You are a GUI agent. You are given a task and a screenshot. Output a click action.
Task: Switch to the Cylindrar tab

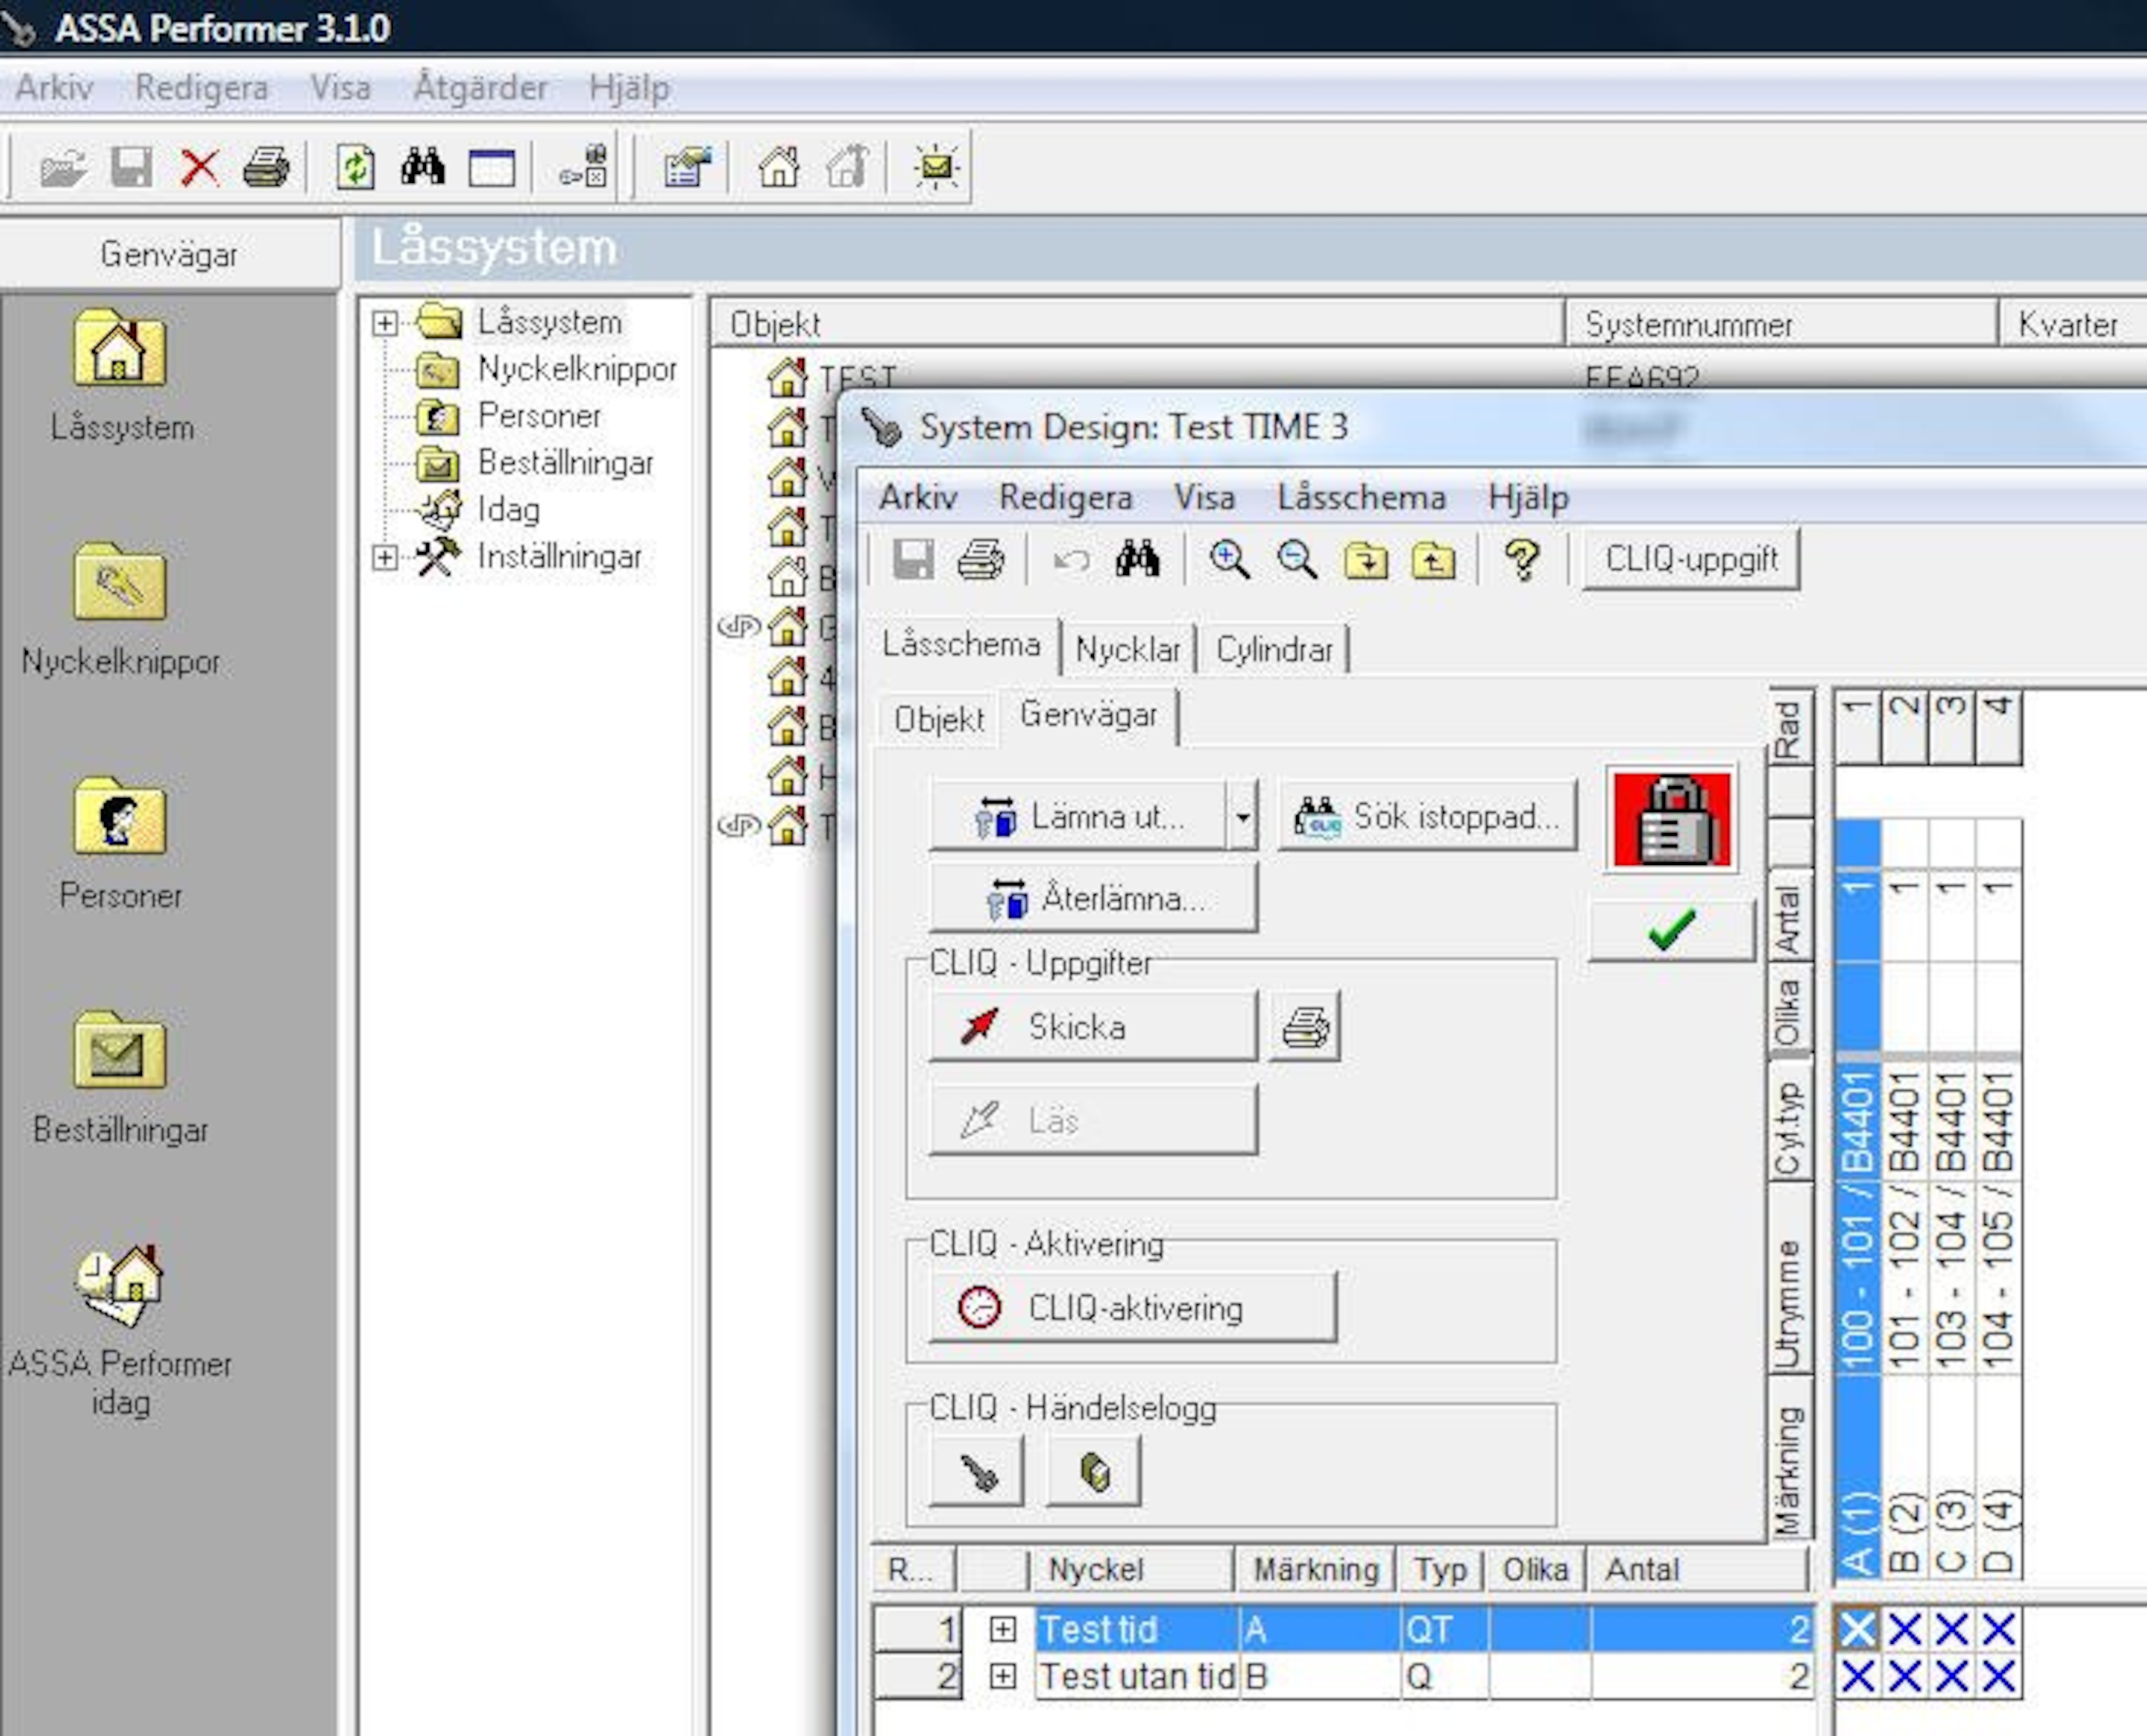click(x=1274, y=650)
